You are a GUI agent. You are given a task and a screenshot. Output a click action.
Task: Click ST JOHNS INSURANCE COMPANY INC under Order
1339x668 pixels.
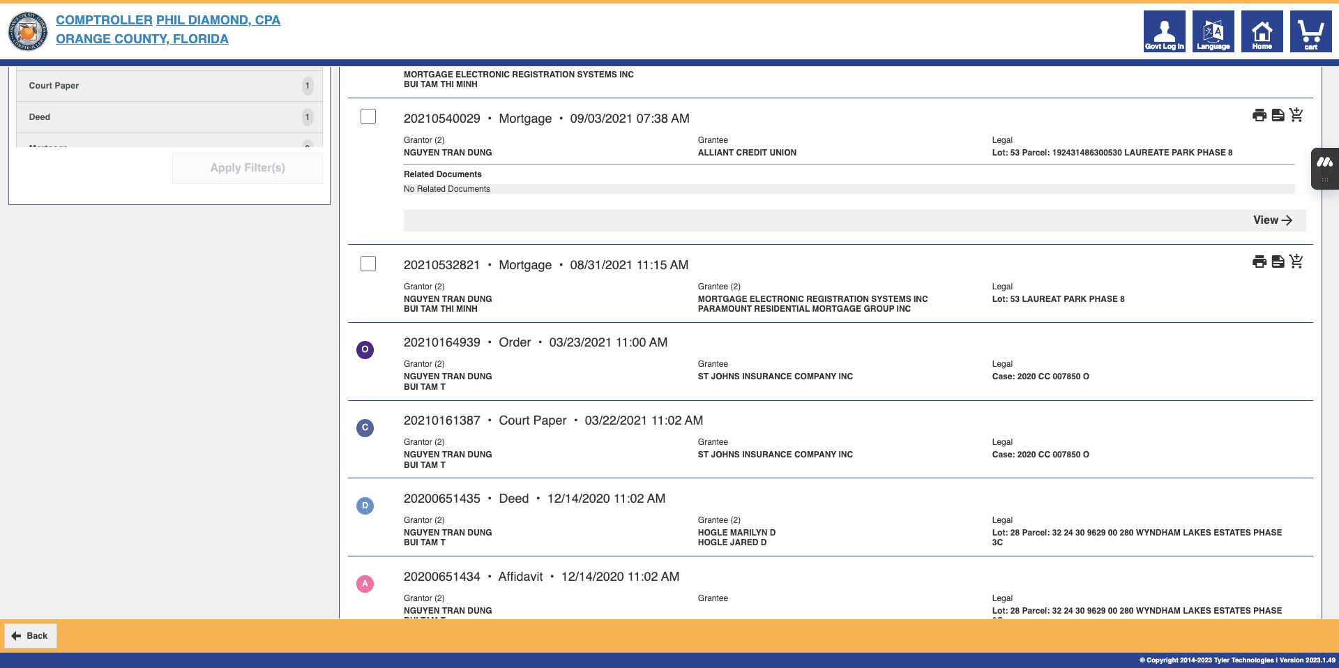(776, 377)
